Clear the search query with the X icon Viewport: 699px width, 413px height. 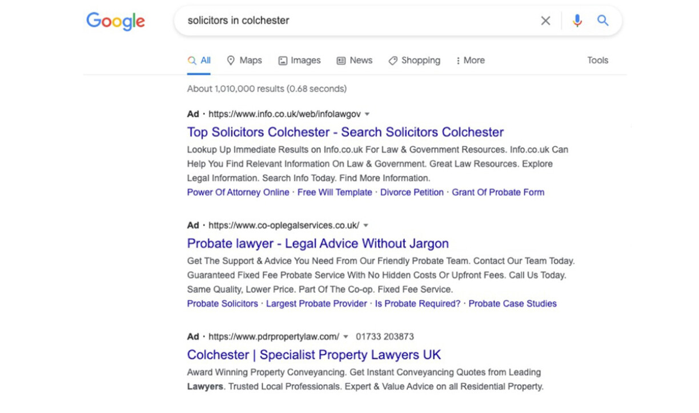tap(545, 21)
